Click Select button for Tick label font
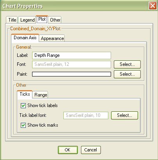 (124, 115)
